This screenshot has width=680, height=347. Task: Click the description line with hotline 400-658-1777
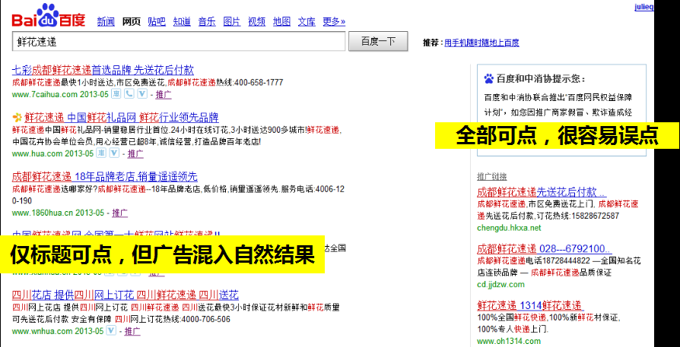click(148, 82)
